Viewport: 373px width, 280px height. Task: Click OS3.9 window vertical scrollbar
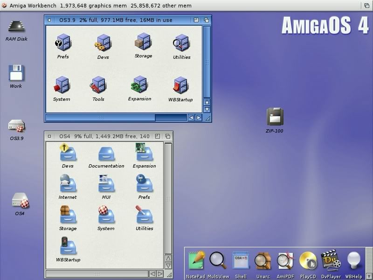(207, 62)
